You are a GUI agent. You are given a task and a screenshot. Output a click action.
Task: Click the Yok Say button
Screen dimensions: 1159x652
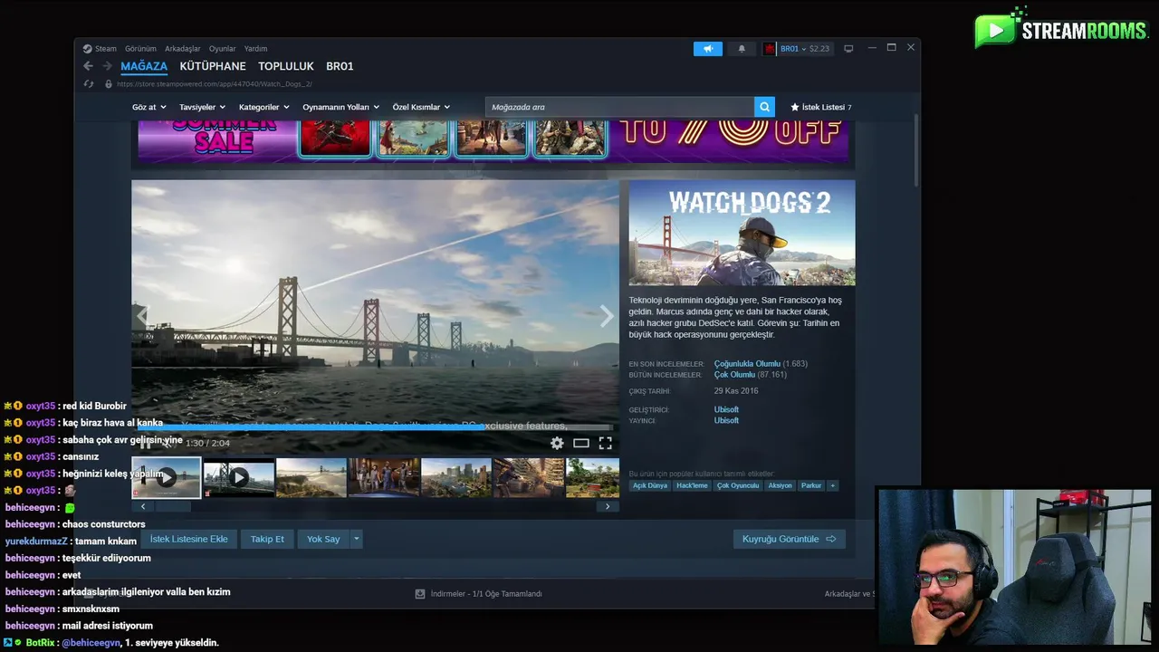tap(323, 539)
